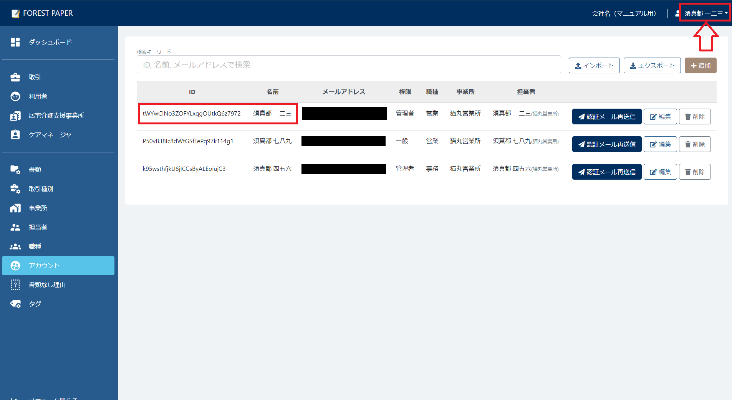
Task: Select the タグ icon in the sidebar
Action: 15,304
